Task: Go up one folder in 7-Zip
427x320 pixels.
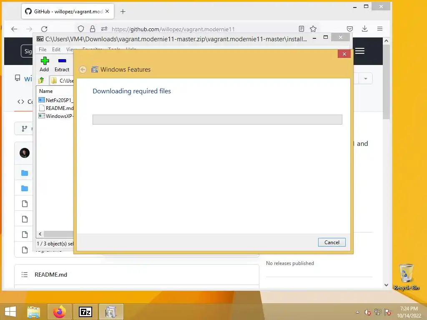Action: tap(41, 80)
